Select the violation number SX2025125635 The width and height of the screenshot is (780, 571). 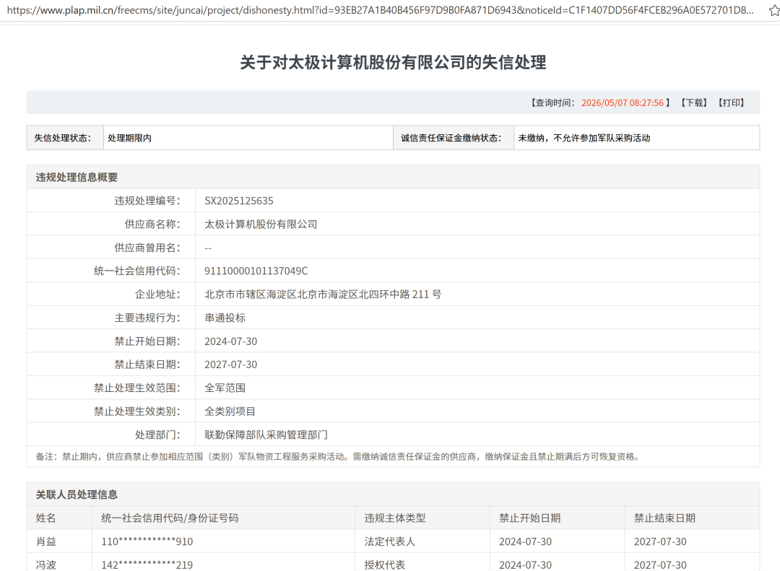coord(239,201)
